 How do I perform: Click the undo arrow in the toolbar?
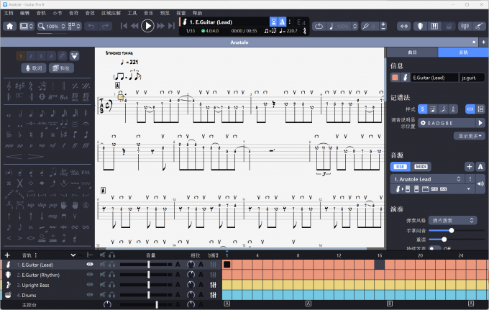point(91,26)
